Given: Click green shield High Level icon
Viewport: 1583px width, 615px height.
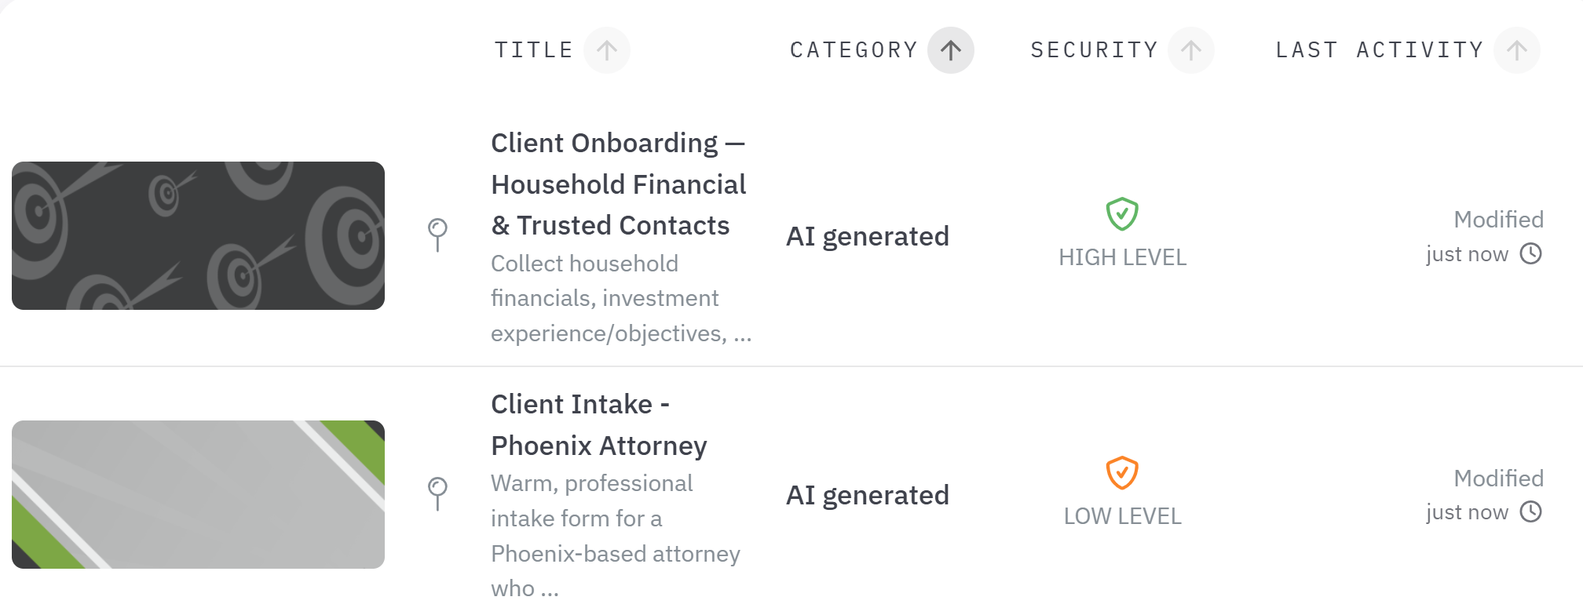Looking at the screenshot, I should click(x=1122, y=213).
